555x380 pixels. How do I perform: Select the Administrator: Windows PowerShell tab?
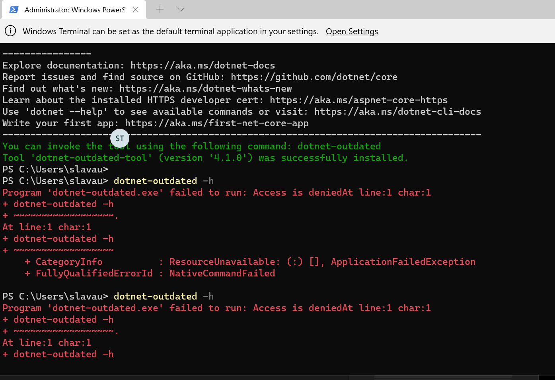point(74,10)
